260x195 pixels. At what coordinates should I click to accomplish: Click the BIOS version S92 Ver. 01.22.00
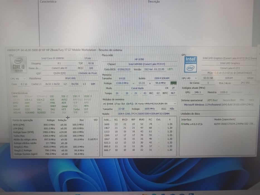point(154,69)
